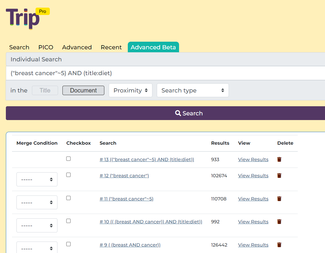The image size is (325, 253).
Task: Toggle search scope to Title
Action: click(45, 90)
